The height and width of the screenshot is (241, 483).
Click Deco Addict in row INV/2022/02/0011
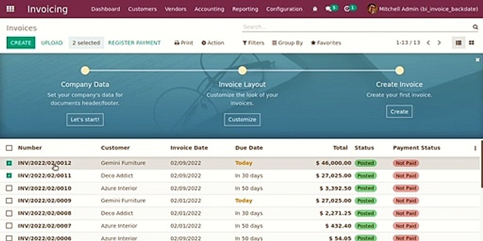pyautogui.click(x=117, y=176)
